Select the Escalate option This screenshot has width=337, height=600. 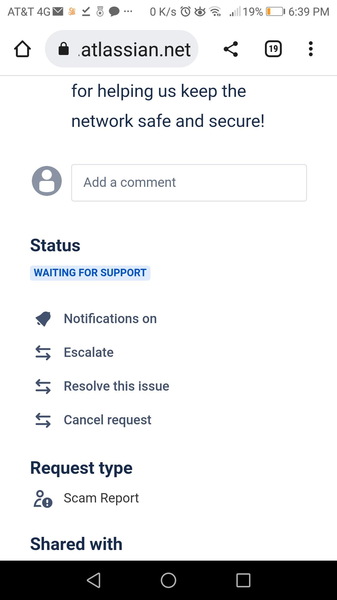point(89,352)
